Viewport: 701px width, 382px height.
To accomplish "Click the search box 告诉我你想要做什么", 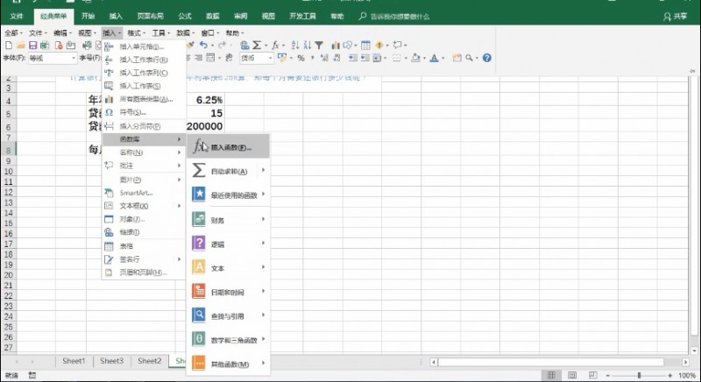I will [x=394, y=17].
